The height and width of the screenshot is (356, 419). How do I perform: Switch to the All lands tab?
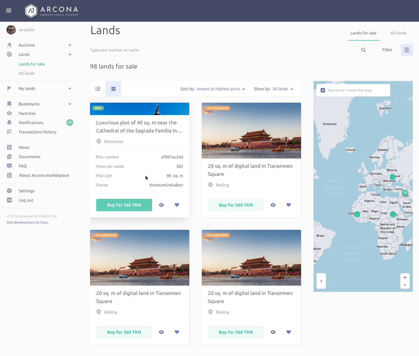[398, 33]
